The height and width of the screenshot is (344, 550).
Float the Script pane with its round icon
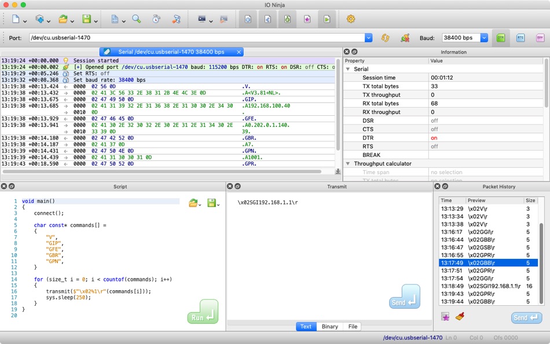12,186
